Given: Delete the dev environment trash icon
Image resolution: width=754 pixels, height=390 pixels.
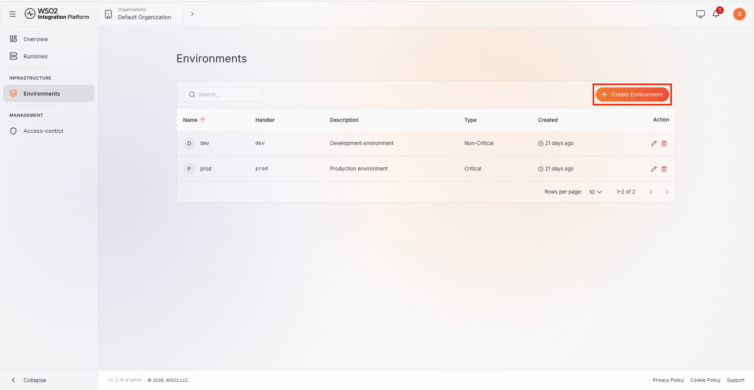Looking at the screenshot, I should pyautogui.click(x=664, y=143).
